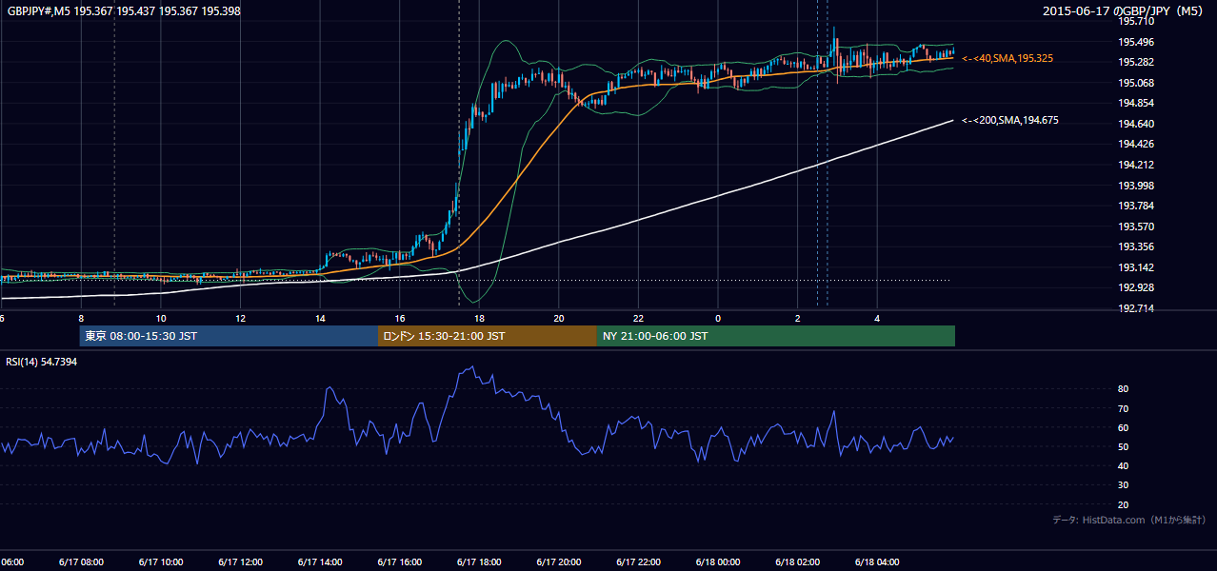Click hour label 14 under the price chart
Screen dimensions: 1217x571
point(320,318)
